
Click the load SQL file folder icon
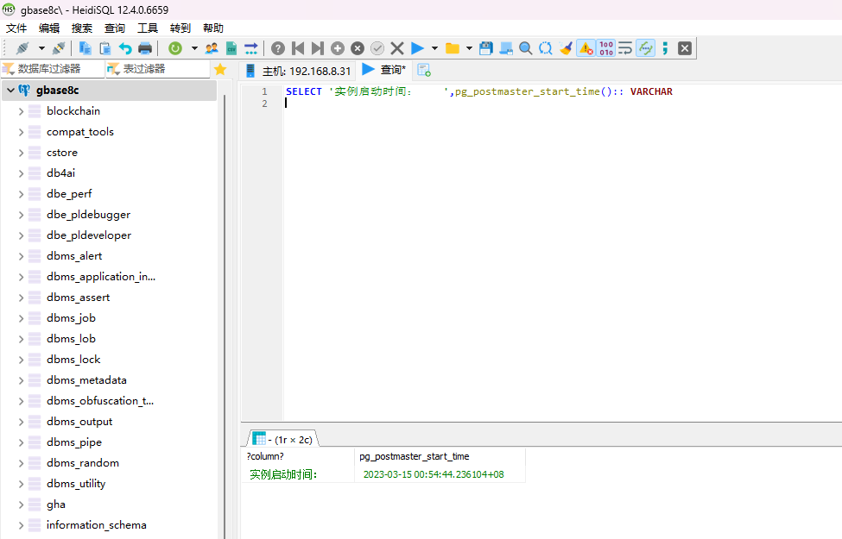pos(453,48)
